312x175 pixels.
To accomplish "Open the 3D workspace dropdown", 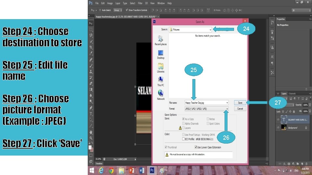I will 301,10.
